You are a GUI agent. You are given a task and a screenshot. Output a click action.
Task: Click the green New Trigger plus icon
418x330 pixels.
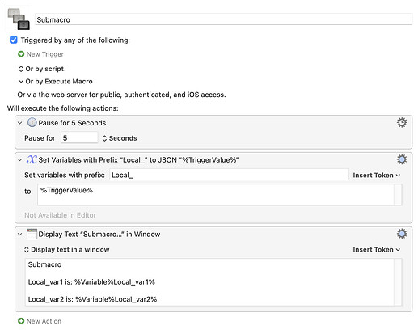click(x=21, y=54)
